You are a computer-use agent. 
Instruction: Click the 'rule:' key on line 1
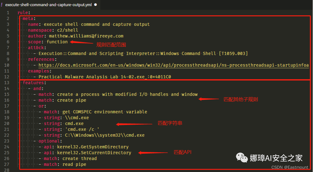[24, 13]
